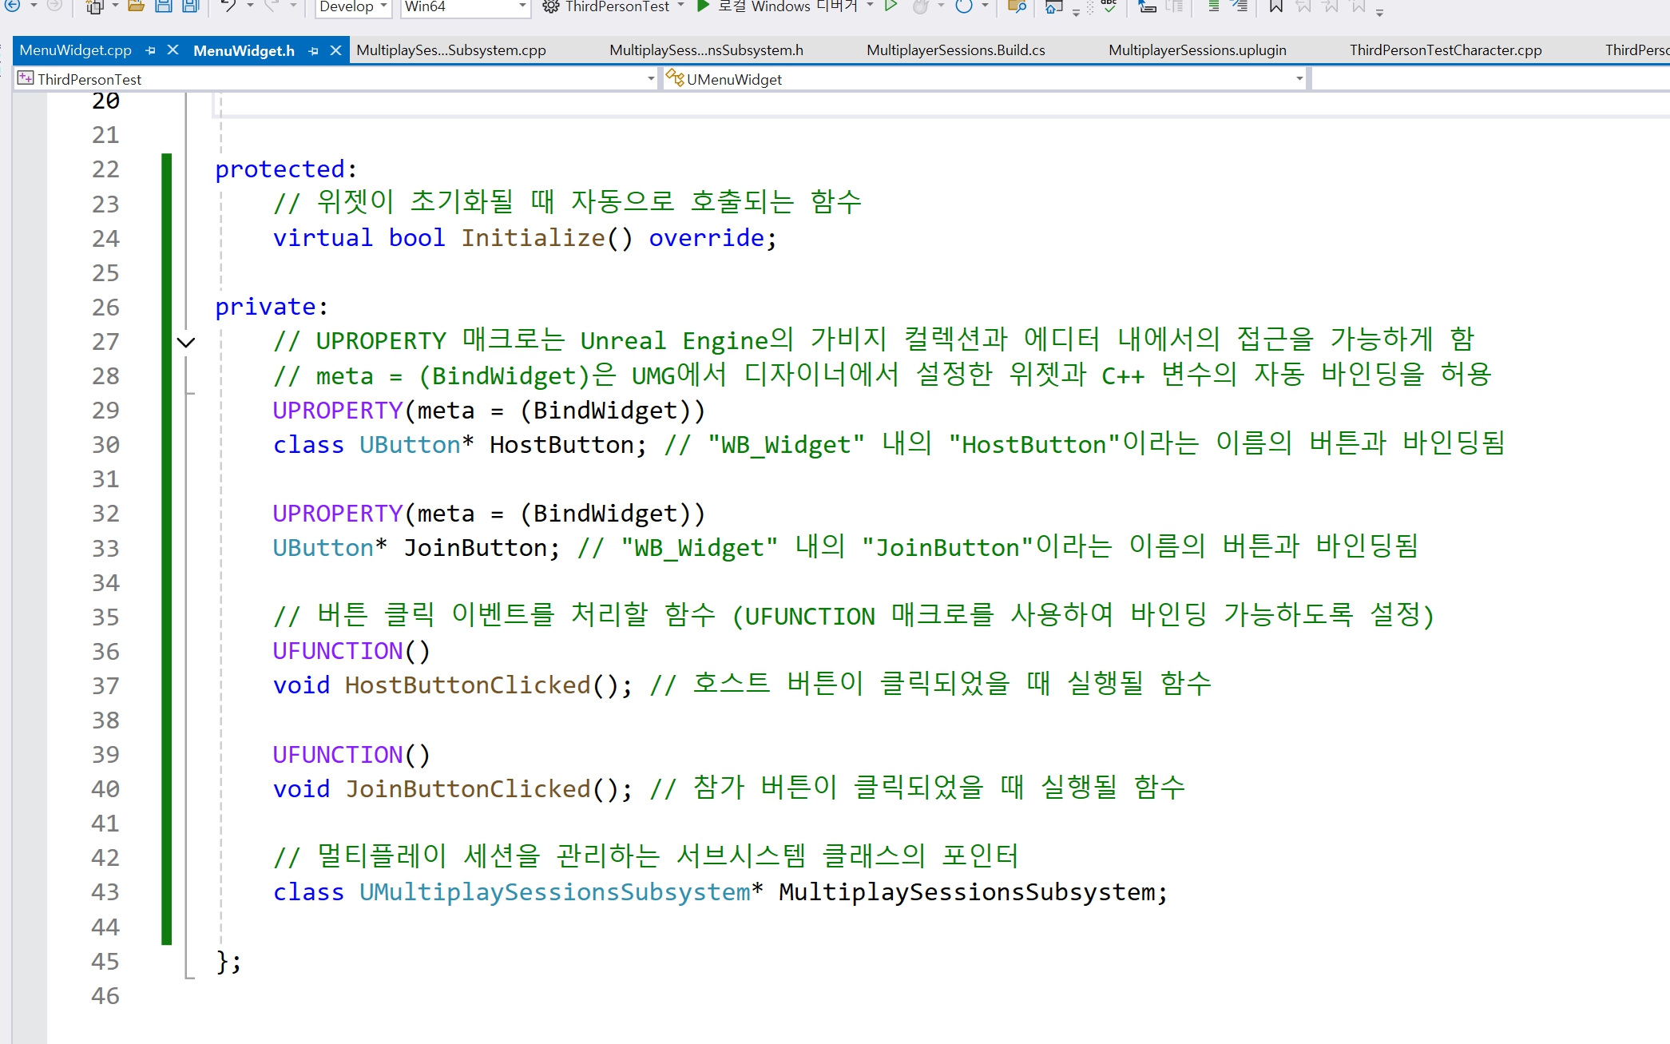
Task: Open the undo history dropdown arrow
Action: coord(250,6)
